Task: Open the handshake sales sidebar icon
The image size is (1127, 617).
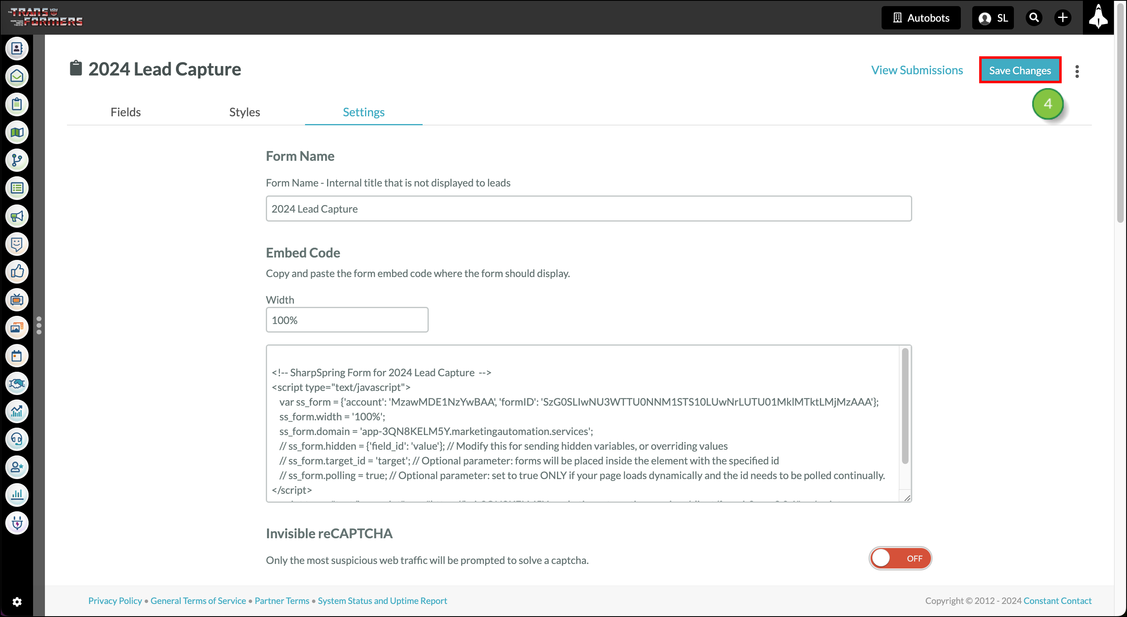Action: [x=17, y=384]
